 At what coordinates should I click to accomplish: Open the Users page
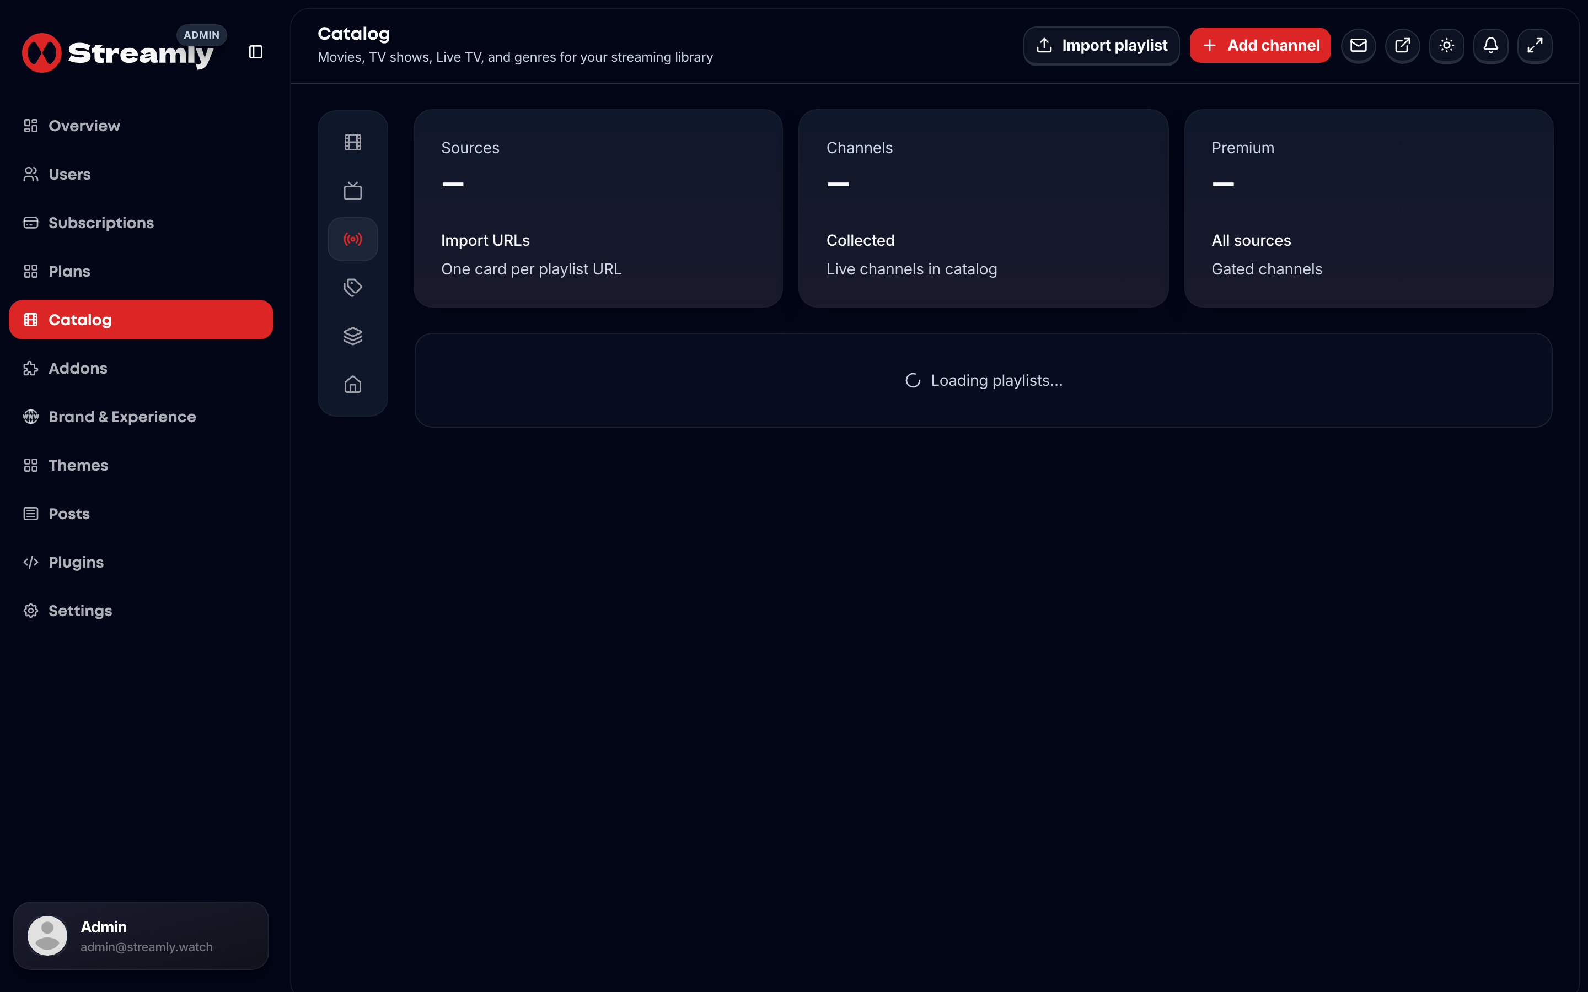point(141,175)
